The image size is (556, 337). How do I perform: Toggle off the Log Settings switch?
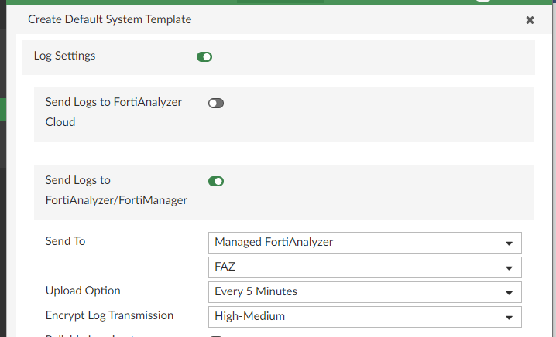(x=204, y=56)
